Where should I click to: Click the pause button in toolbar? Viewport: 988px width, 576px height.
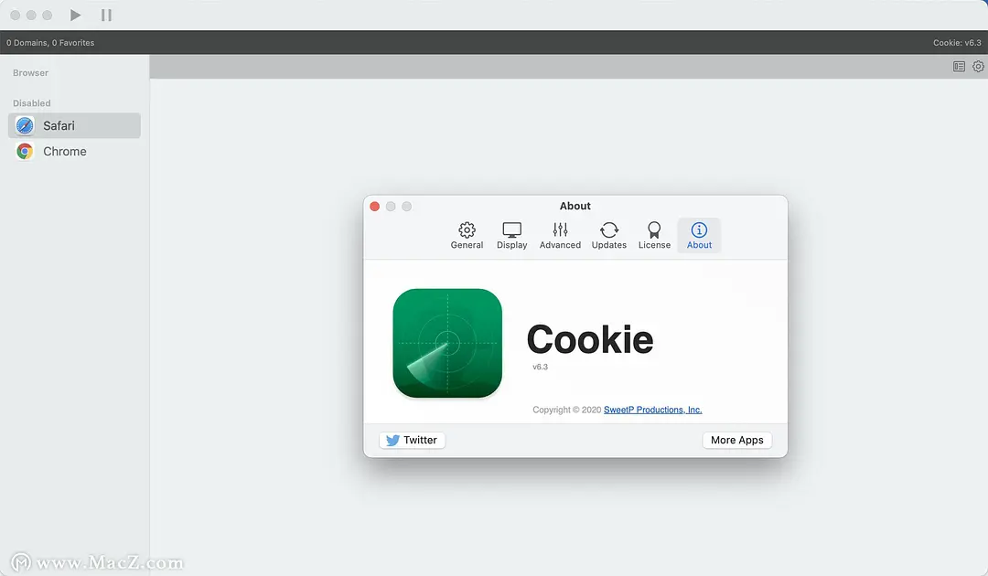pos(106,16)
